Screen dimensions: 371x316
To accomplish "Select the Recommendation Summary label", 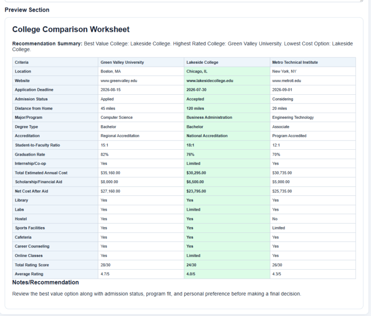I will (x=47, y=43).
